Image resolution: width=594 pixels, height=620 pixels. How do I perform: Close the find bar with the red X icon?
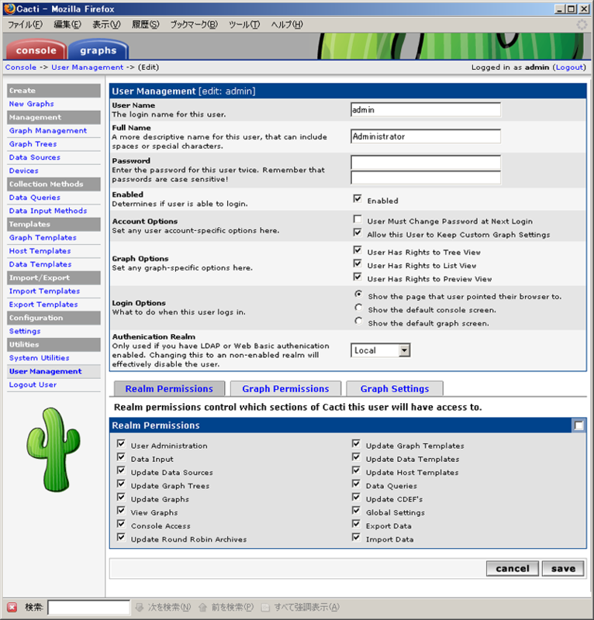tap(12, 607)
